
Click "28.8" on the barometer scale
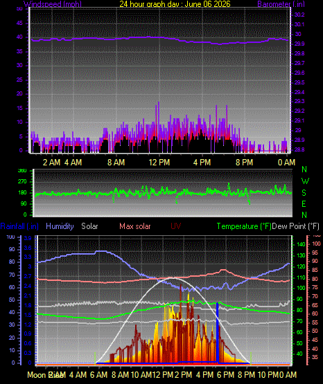click(299, 149)
